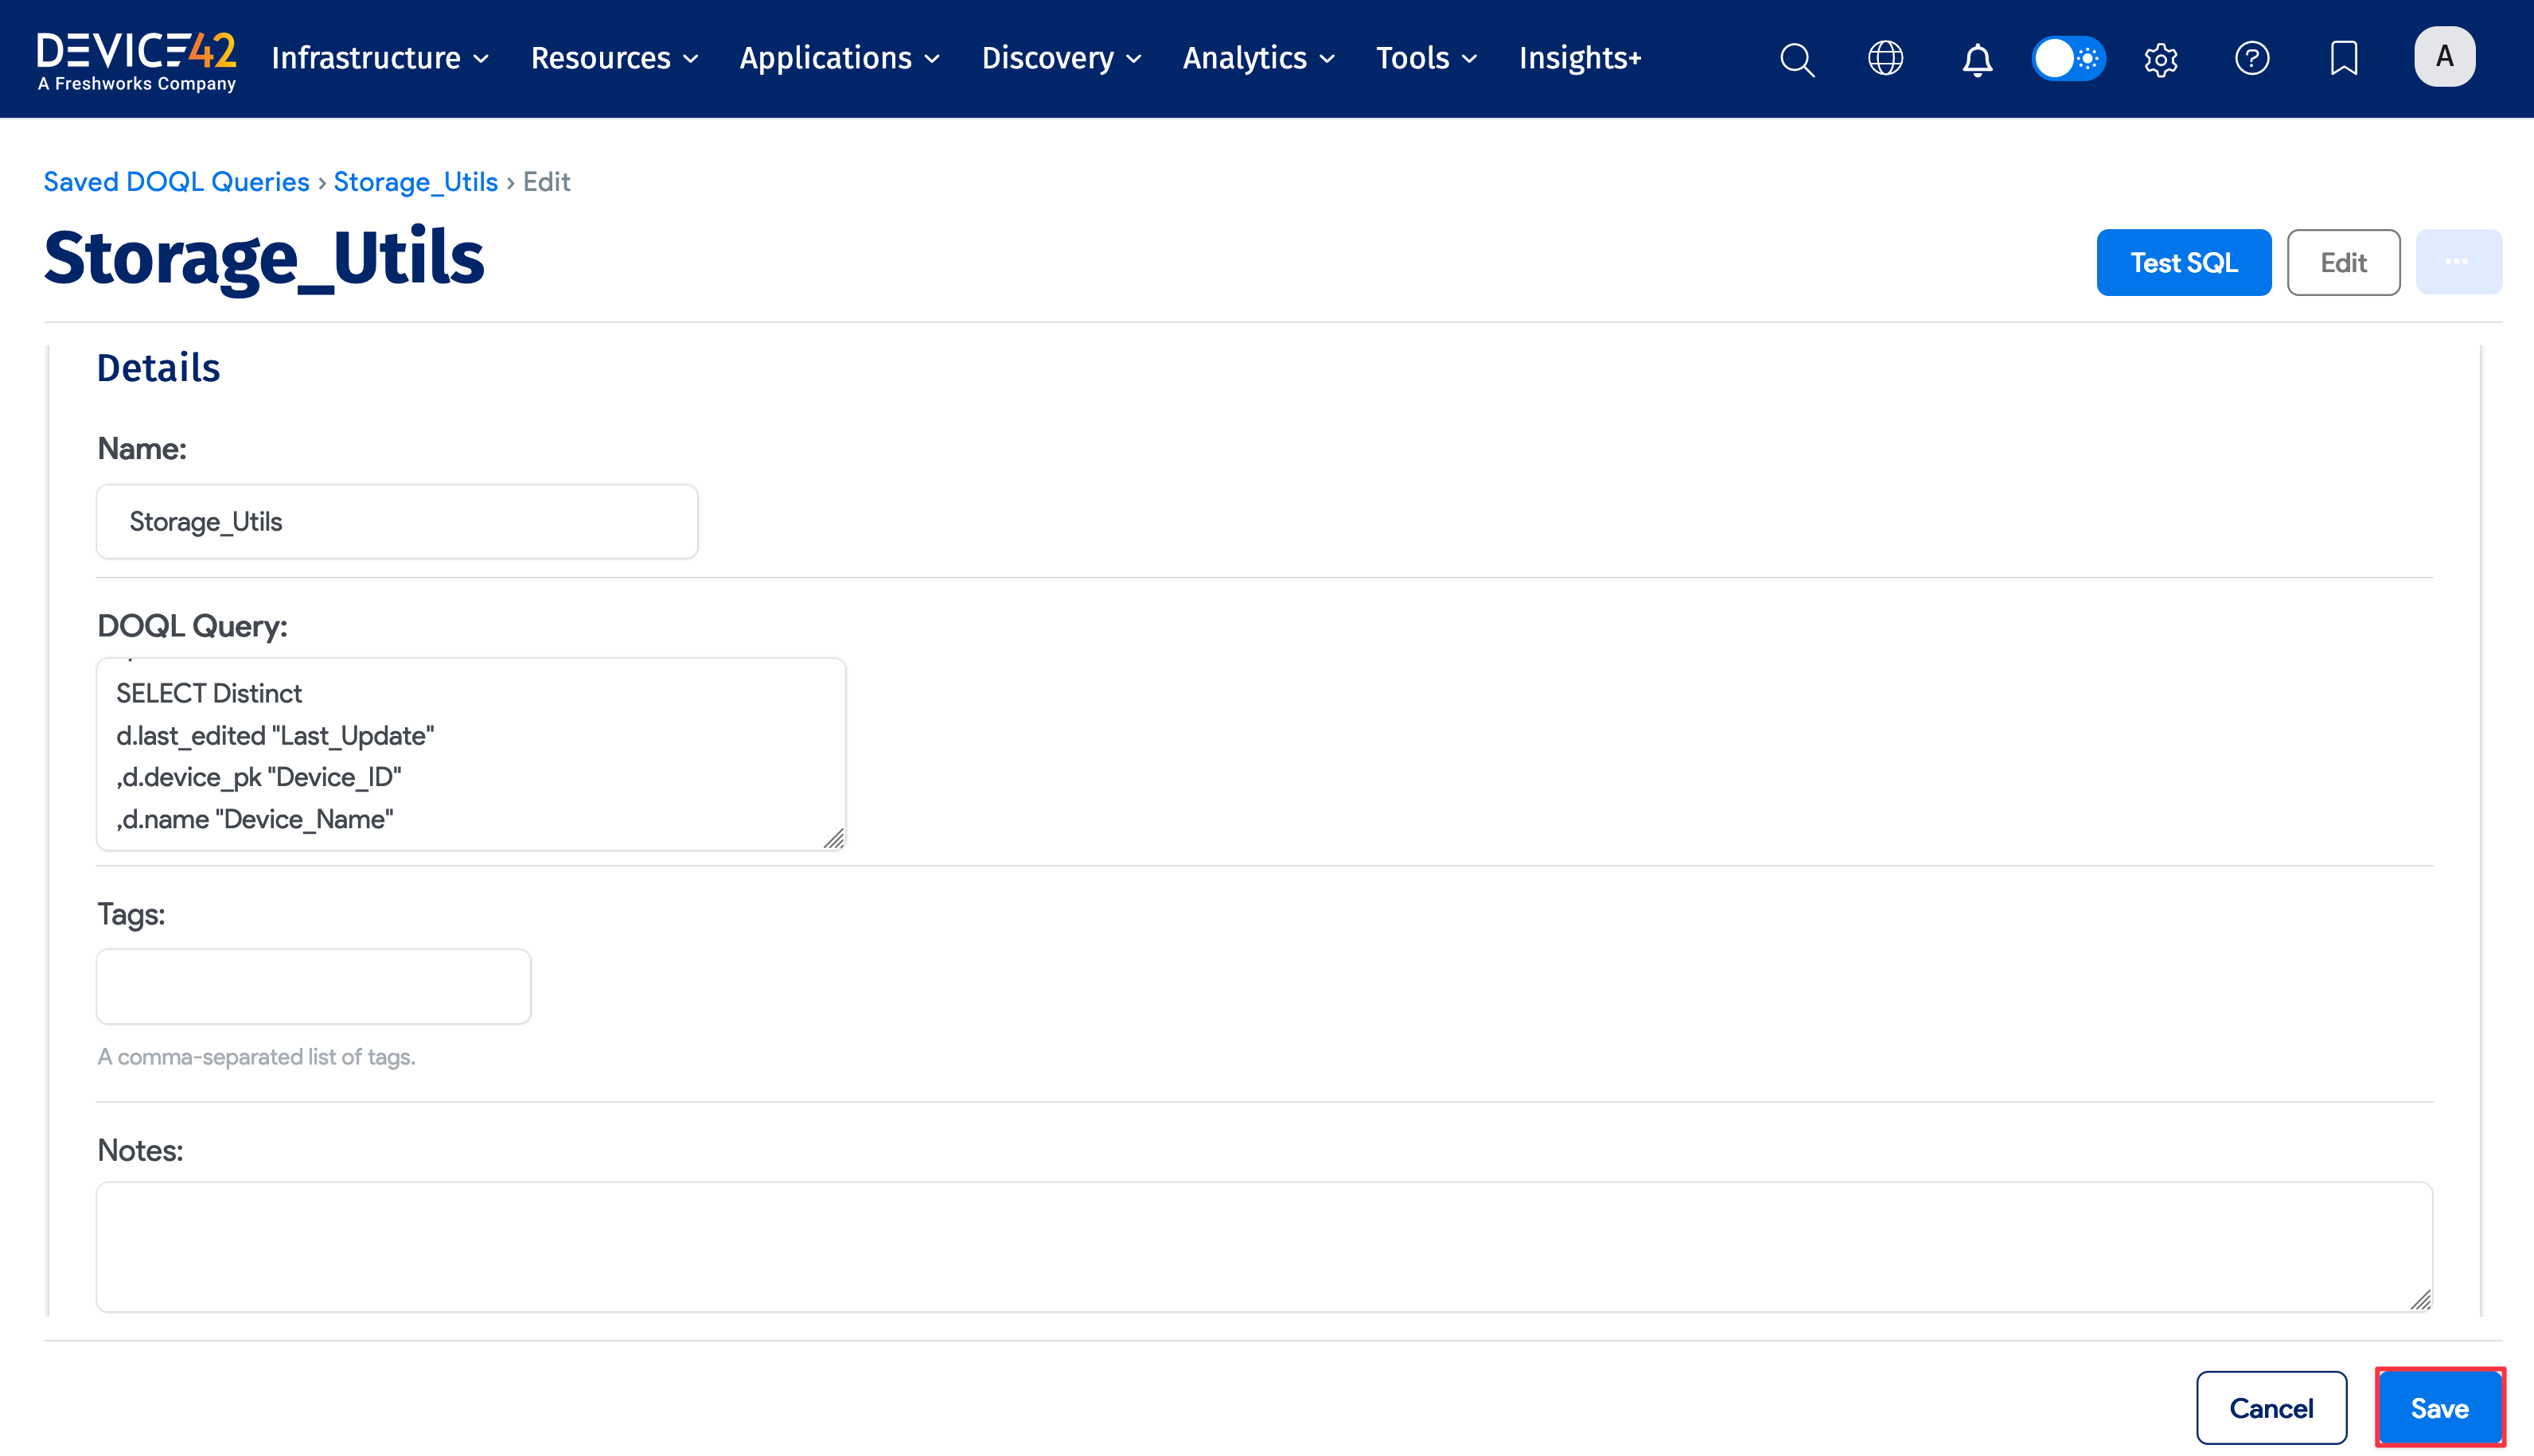Cancel editing the query

coord(2271,1407)
